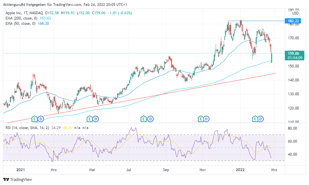Select the EMA (50, close, 0) legend
Screen dimensions: 309x185
pyautogui.click(x=20, y=24)
